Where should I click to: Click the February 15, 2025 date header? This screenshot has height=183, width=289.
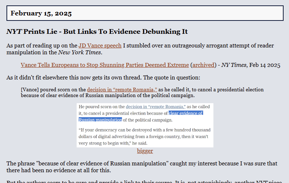click(x=41, y=13)
